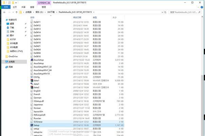Select the data1 WinRAR archive icon
Screen dimensions: 205x136
click(x=32, y=81)
